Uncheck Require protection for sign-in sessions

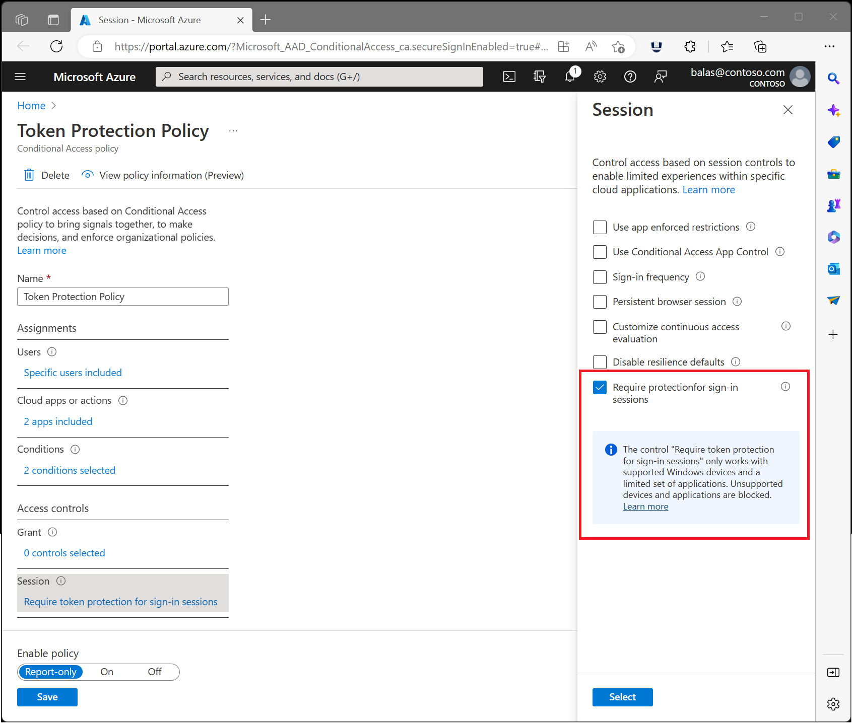point(599,387)
